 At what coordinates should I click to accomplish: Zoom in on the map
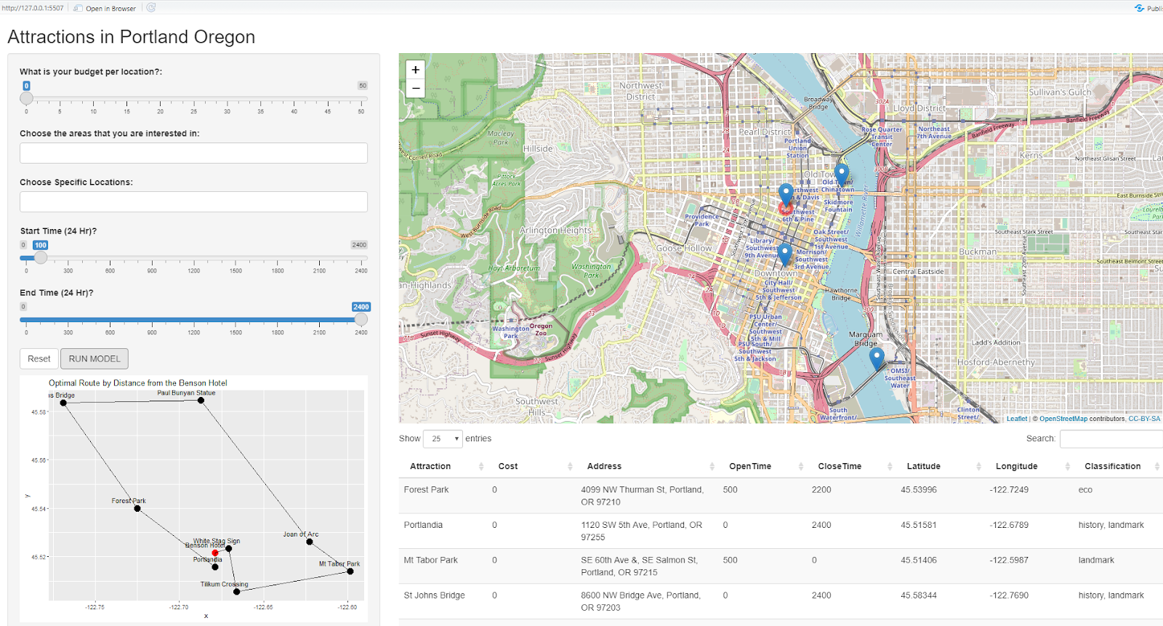[x=415, y=70]
